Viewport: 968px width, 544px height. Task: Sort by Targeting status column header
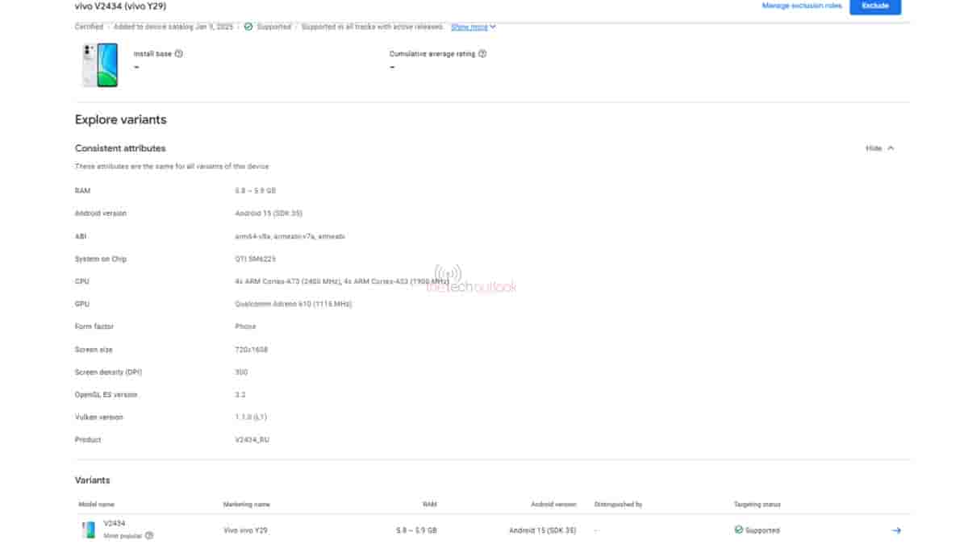pyautogui.click(x=757, y=505)
